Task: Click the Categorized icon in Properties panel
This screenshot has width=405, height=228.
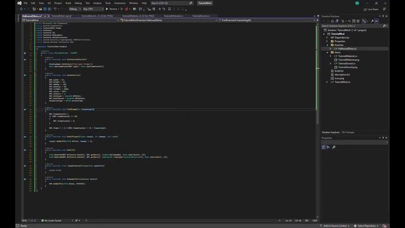Action: [x=323, y=147]
